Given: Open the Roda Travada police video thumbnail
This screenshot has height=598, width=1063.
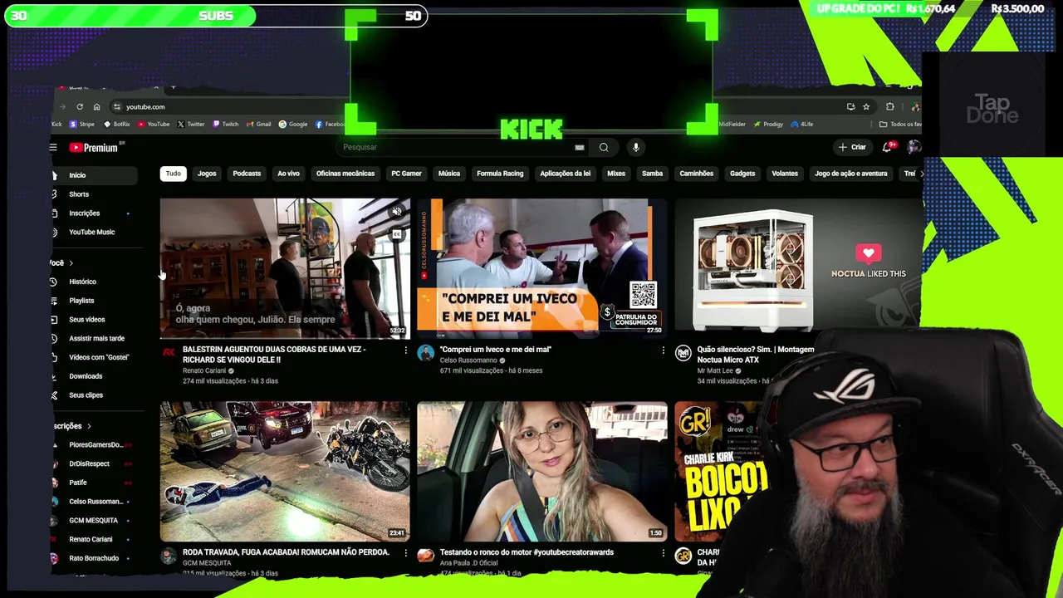Looking at the screenshot, I should point(285,471).
